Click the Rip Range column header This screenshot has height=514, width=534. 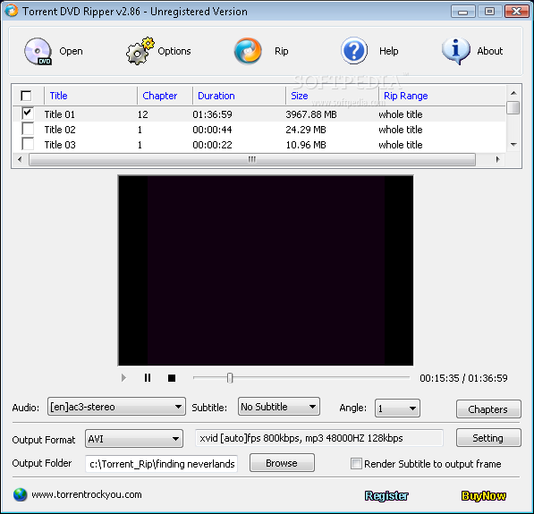[405, 96]
